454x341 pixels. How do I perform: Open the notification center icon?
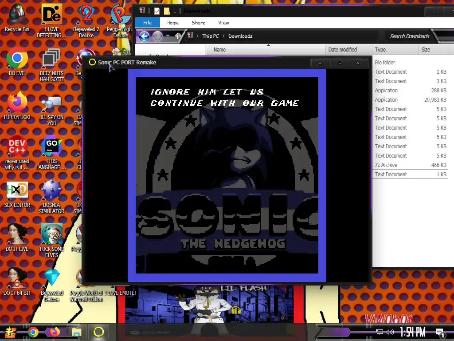click(440, 333)
